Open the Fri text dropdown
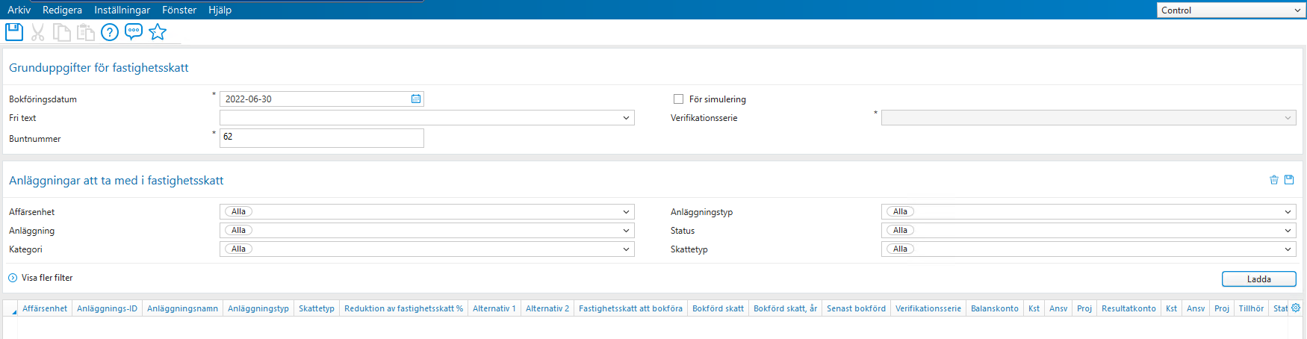 [626, 118]
